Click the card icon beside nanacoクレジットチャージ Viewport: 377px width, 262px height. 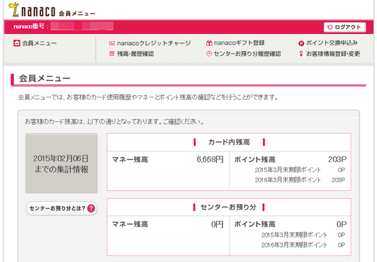pyautogui.click(x=112, y=43)
